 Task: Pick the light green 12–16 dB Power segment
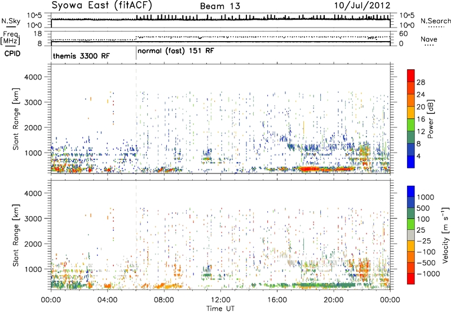coord(411,125)
